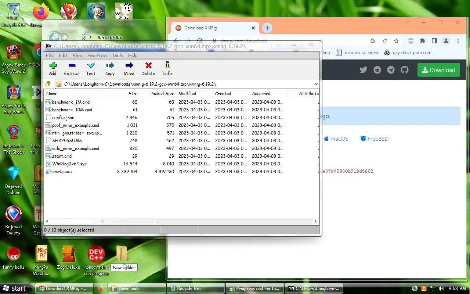Viewport: 470px width, 294px height.
Task: Click the Extract toolbar icon
Action: [x=72, y=68]
